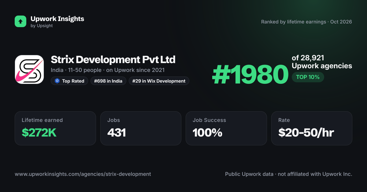
Task: Click the Jobs card label
Action: (114, 120)
